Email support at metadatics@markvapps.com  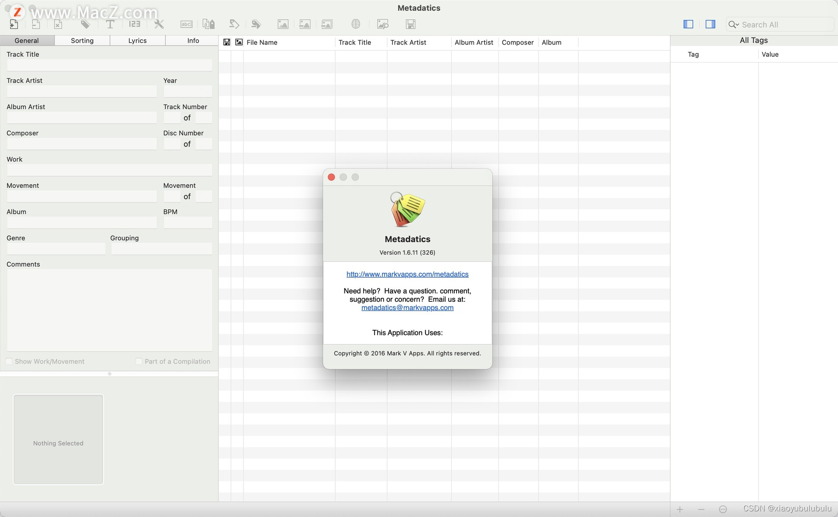(407, 307)
